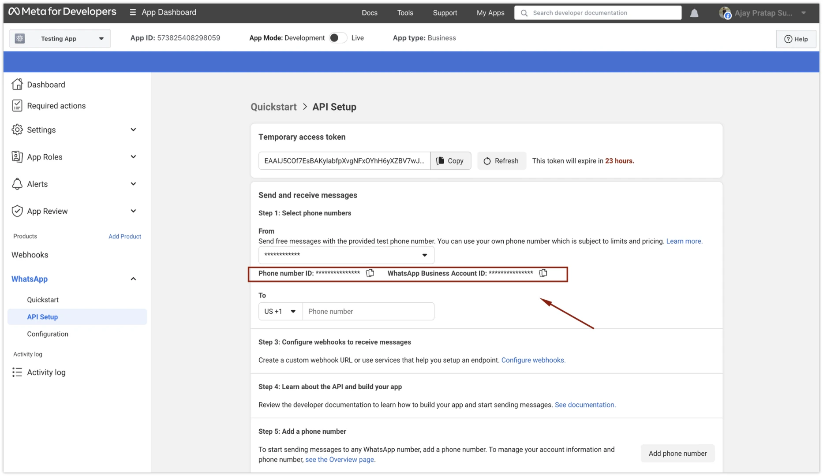Copy the WhatsApp Business Account ID

(x=543, y=273)
